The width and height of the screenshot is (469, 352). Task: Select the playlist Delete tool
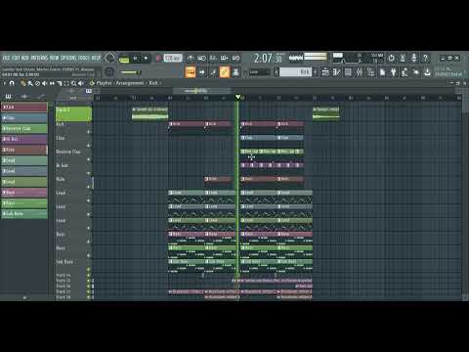click(x=37, y=83)
